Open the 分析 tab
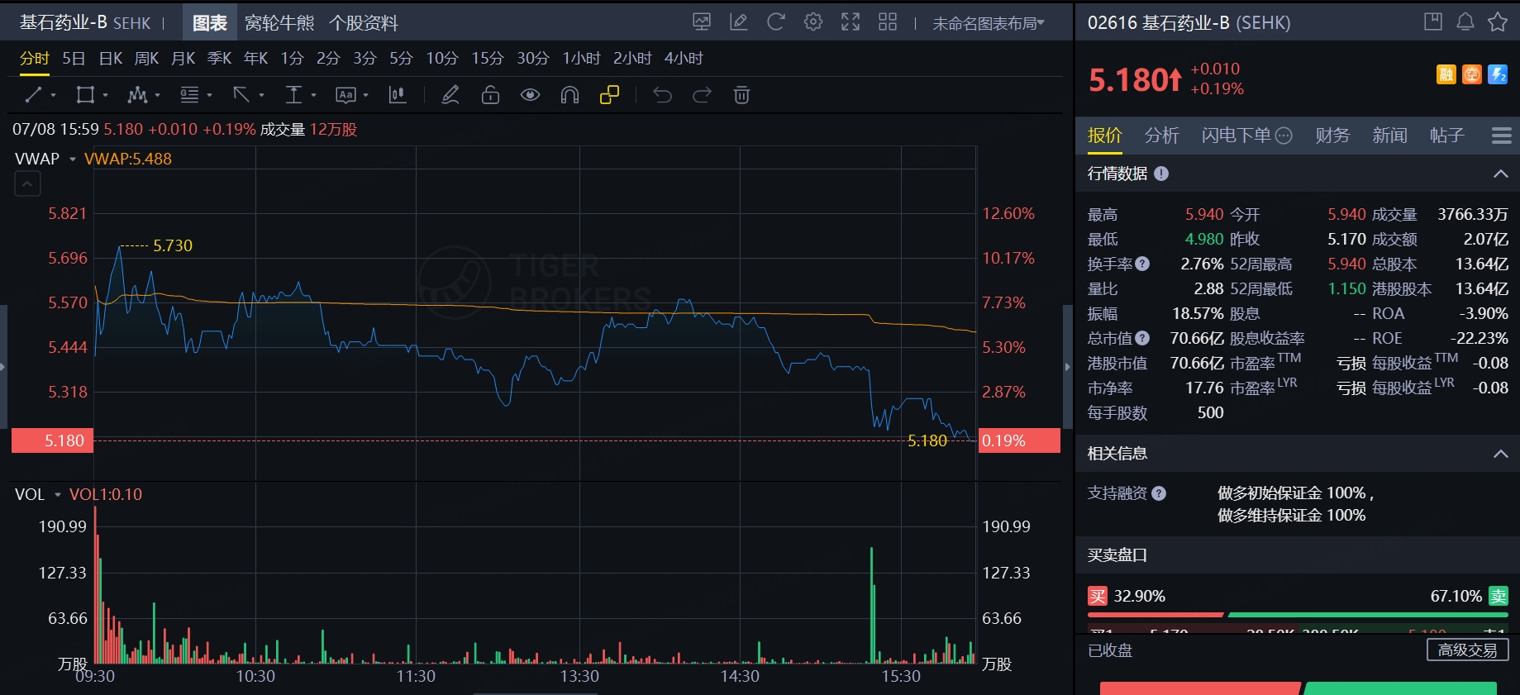Viewport: 1520px width, 695px height. tap(1161, 136)
